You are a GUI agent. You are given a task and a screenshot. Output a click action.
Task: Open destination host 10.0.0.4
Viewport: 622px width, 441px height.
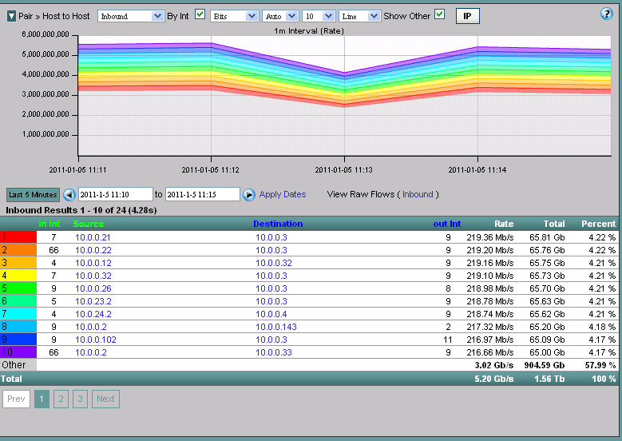coord(271,314)
